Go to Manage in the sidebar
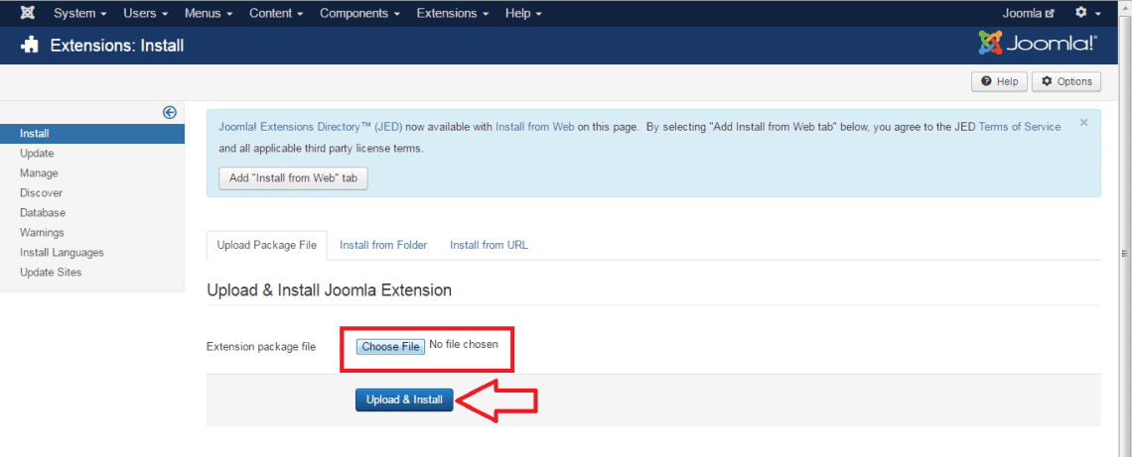This screenshot has width=1132, height=457. pos(39,173)
